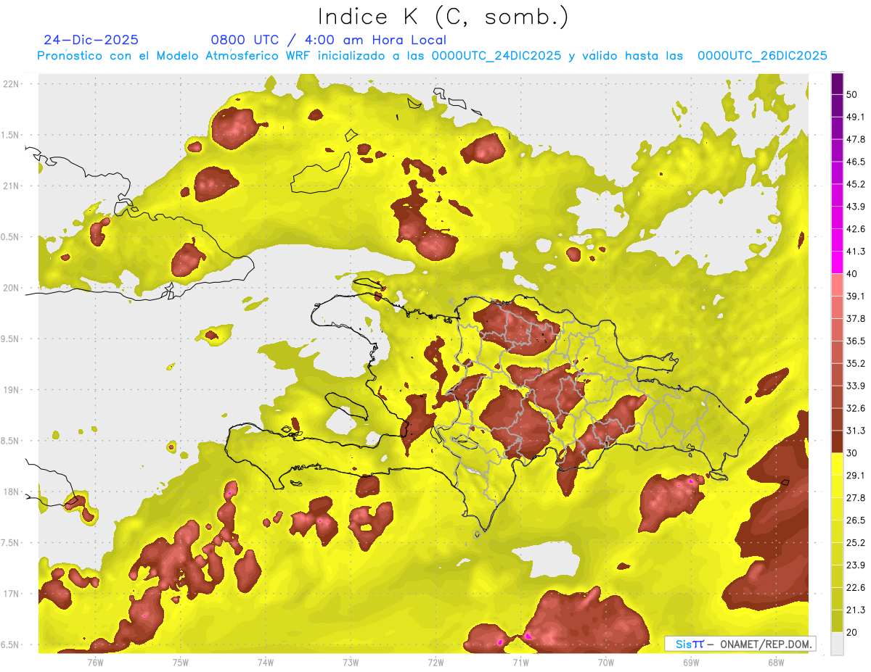Image resolution: width=871 pixels, height=672 pixels.
Task: Click the colorbar label '42.6'
Action: [856, 229]
